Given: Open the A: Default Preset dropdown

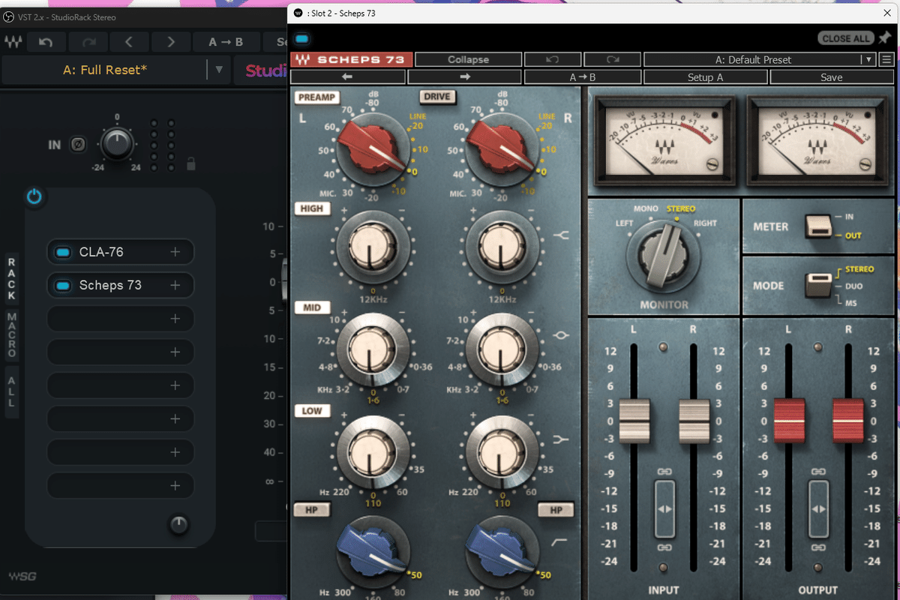Looking at the screenshot, I should point(868,59).
